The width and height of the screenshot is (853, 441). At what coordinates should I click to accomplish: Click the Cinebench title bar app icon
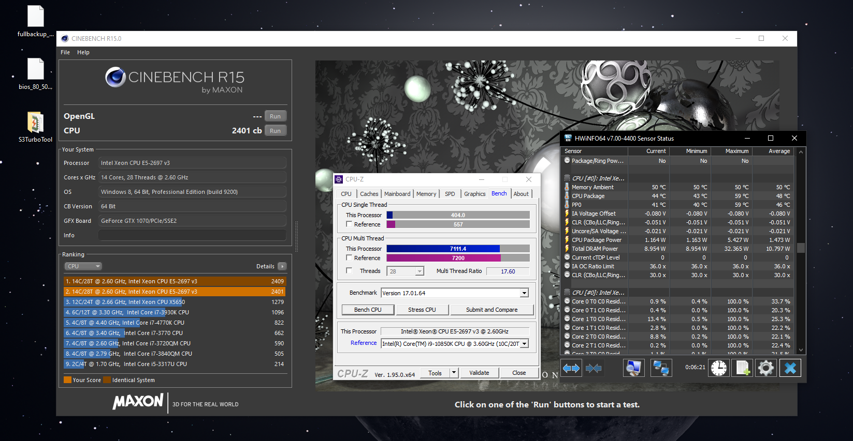[65, 38]
